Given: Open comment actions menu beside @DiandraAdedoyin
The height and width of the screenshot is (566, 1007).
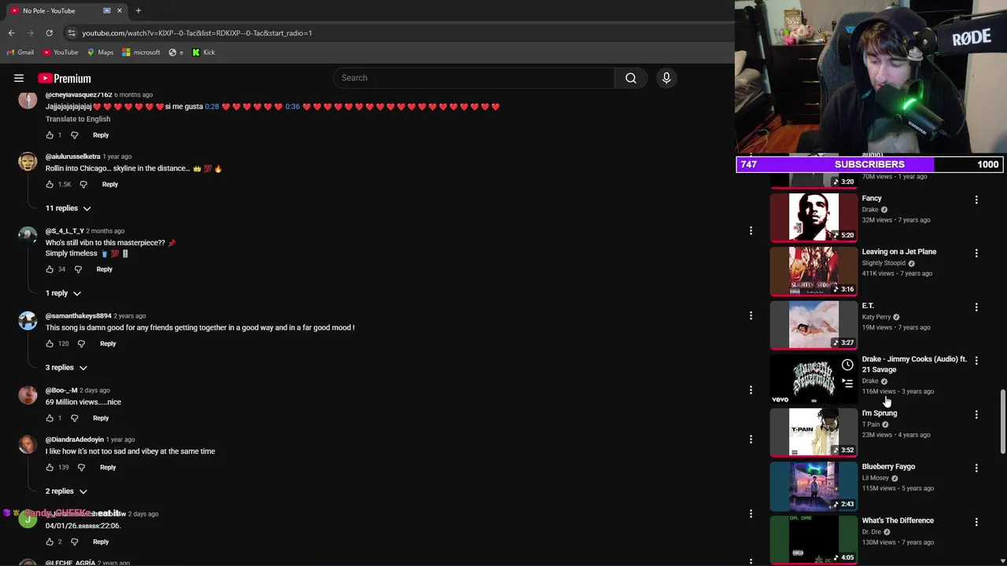Looking at the screenshot, I should tap(751, 439).
